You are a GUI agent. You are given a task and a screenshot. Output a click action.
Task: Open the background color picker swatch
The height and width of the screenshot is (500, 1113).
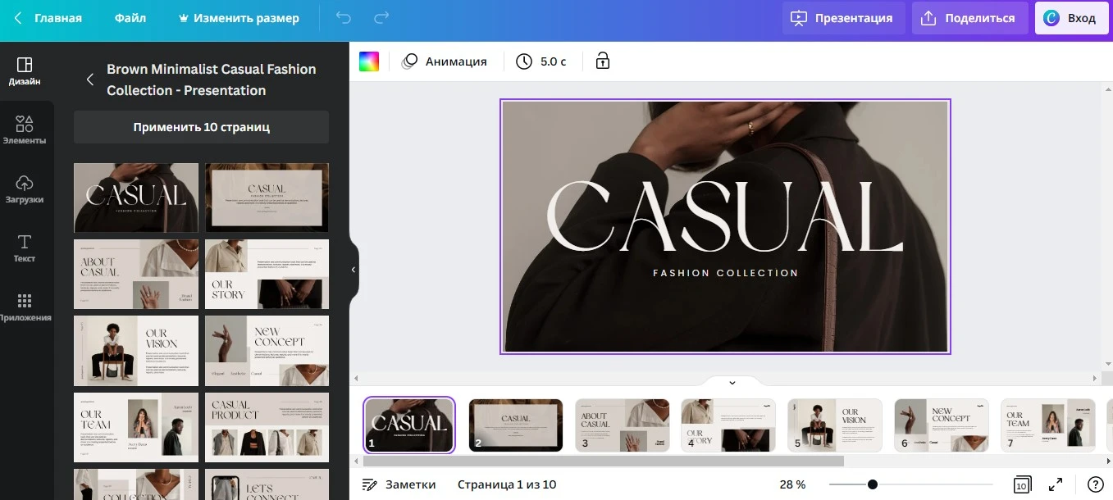coord(369,61)
